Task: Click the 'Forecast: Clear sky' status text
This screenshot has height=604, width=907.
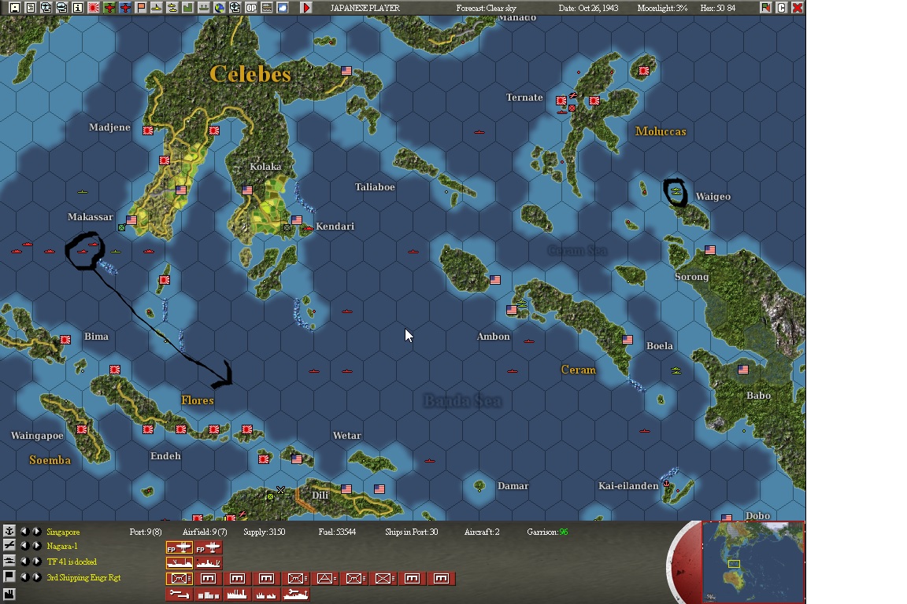Action: [486, 8]
